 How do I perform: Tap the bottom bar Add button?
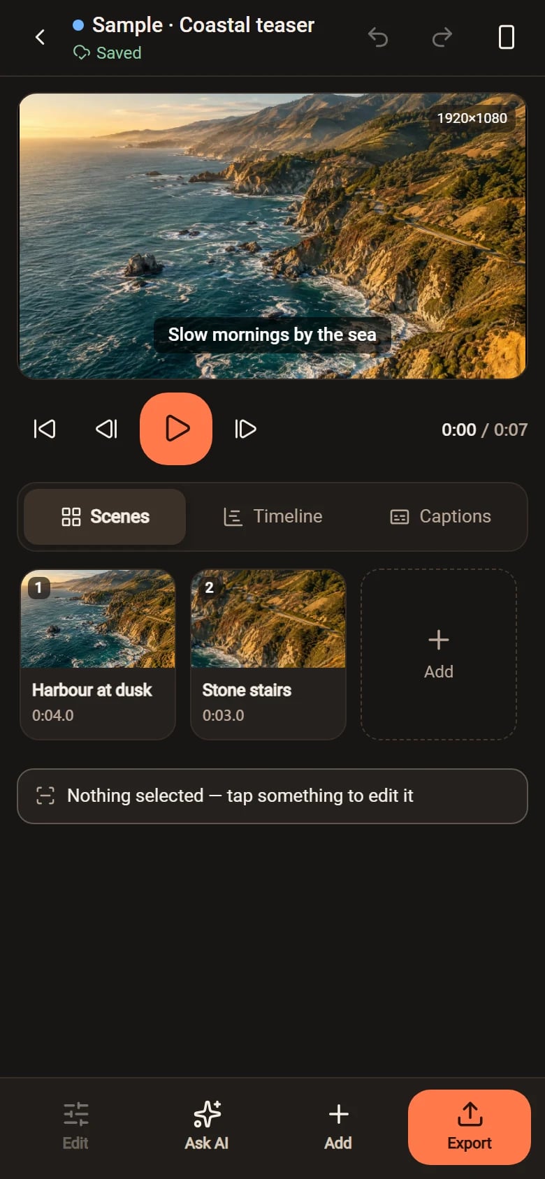point(338,1127)
